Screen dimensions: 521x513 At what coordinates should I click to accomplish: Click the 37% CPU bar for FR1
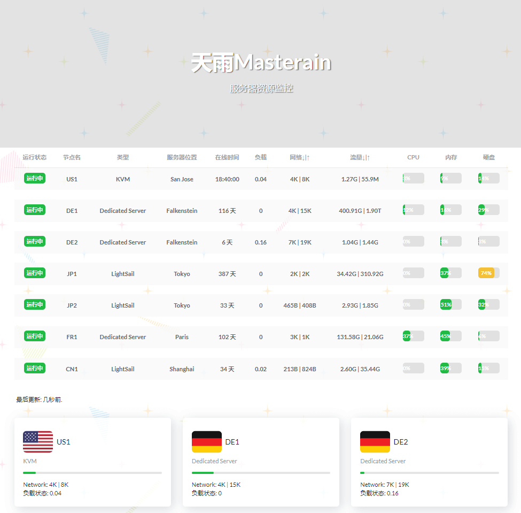(x=407, y=336)
